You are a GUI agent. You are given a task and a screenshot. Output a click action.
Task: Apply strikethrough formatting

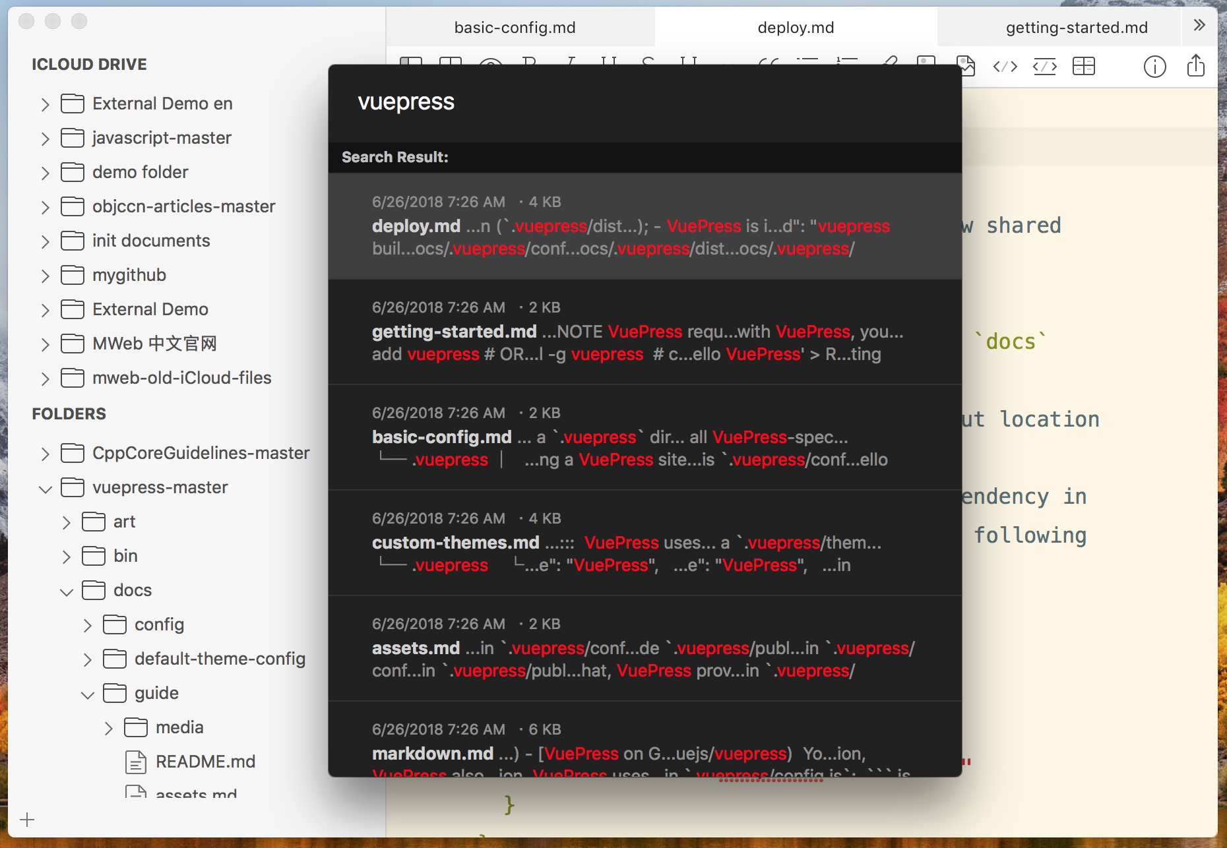[648, 66]
